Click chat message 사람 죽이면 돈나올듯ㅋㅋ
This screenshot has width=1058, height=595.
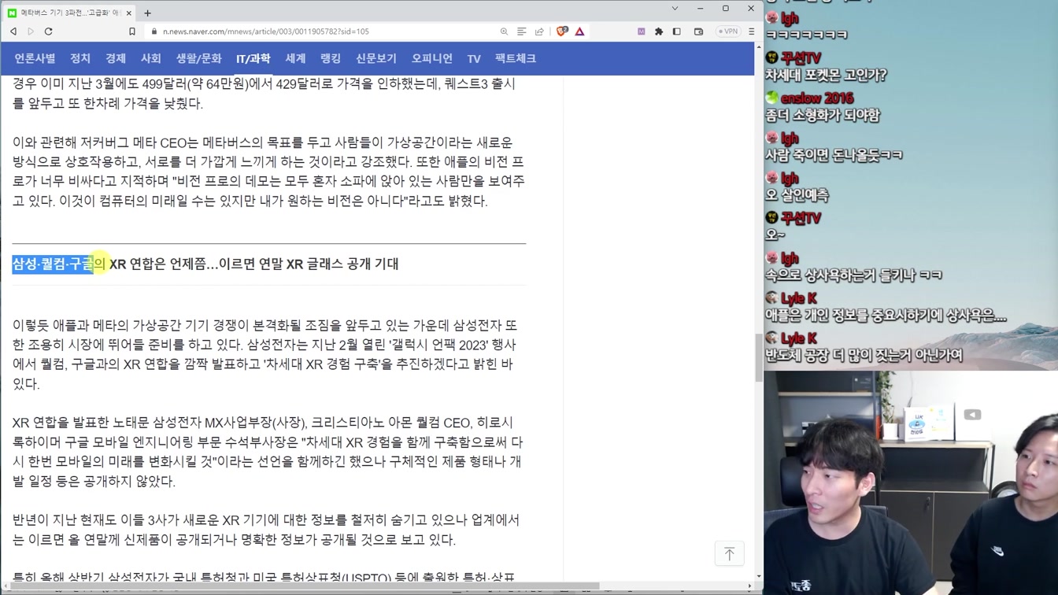coord(834,155)
